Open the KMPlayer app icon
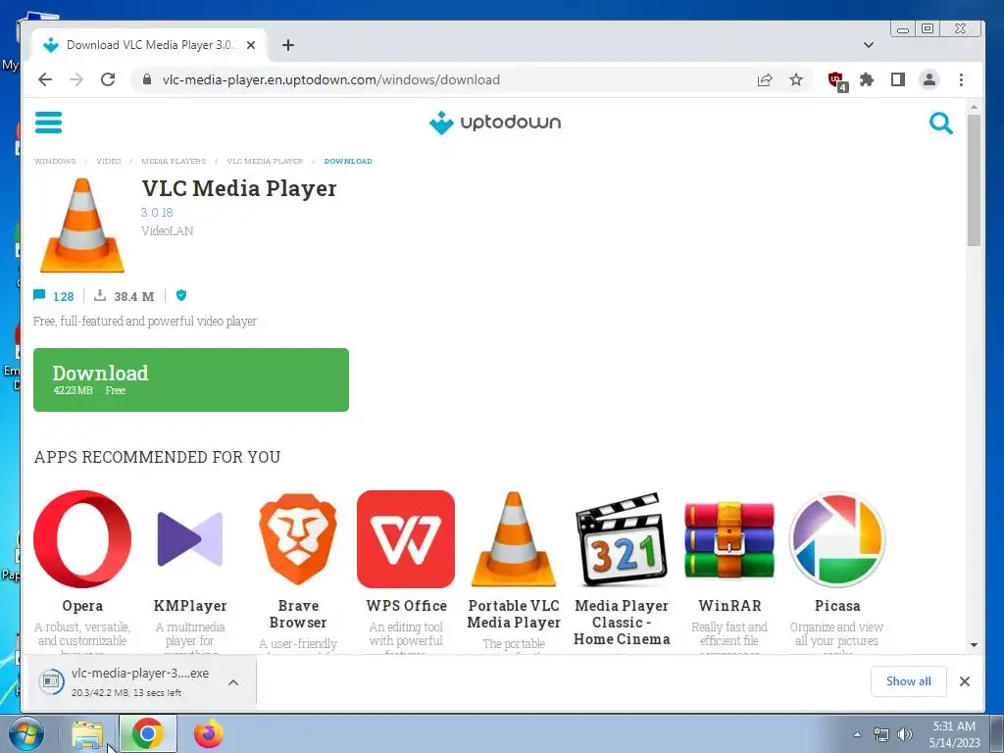1004x753 pixels. point(189,539)
